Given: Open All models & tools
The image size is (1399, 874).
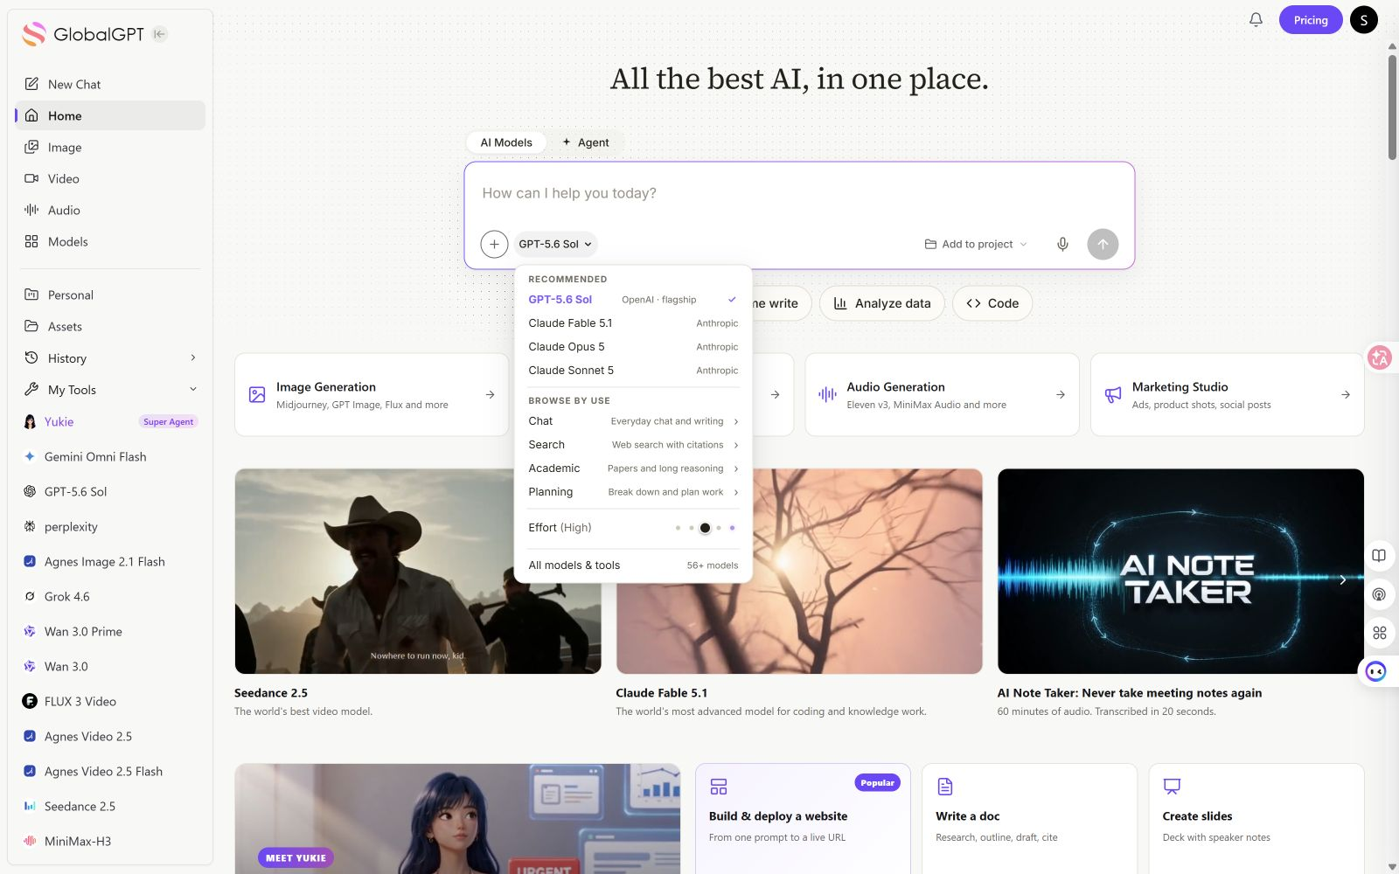Looking at the screenshot, I should click(633, 565).
